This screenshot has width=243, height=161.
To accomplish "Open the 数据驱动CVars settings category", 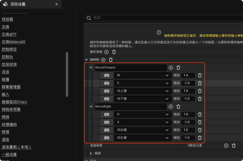I will coord(14,102).
